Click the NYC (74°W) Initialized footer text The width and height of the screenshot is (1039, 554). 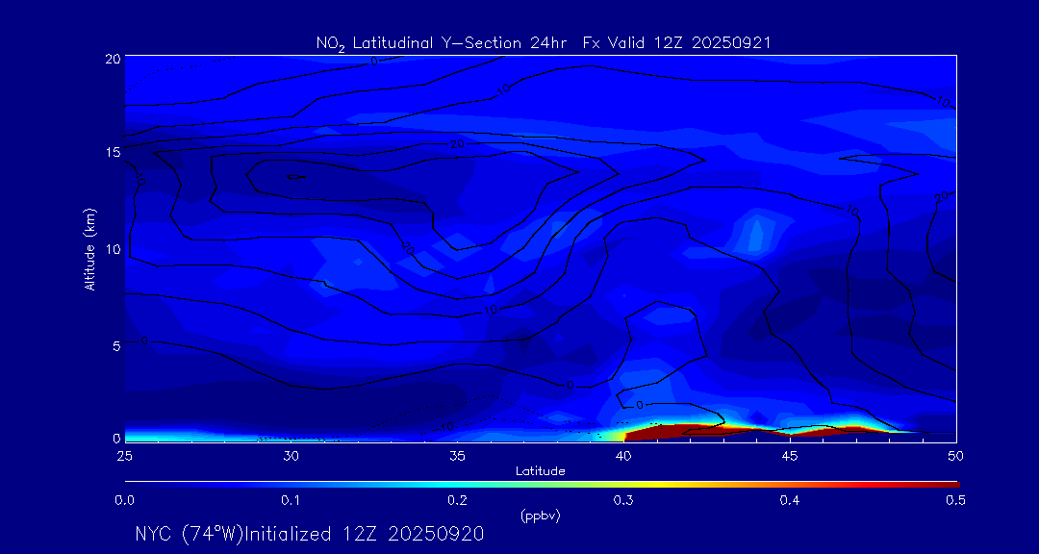(309, 534)
